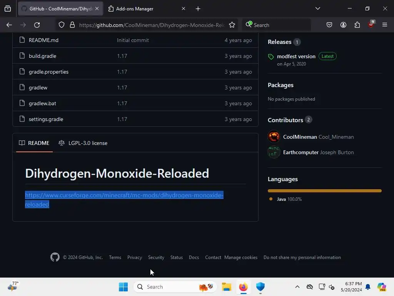This screenshot has height=296, width=394.
Task: Open footer Docs link
Action: tap(194, 257)
